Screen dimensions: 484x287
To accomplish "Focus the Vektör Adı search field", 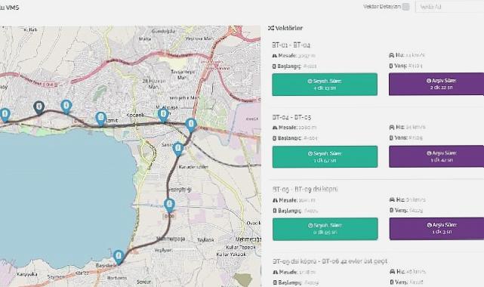I will pos(450,7).
